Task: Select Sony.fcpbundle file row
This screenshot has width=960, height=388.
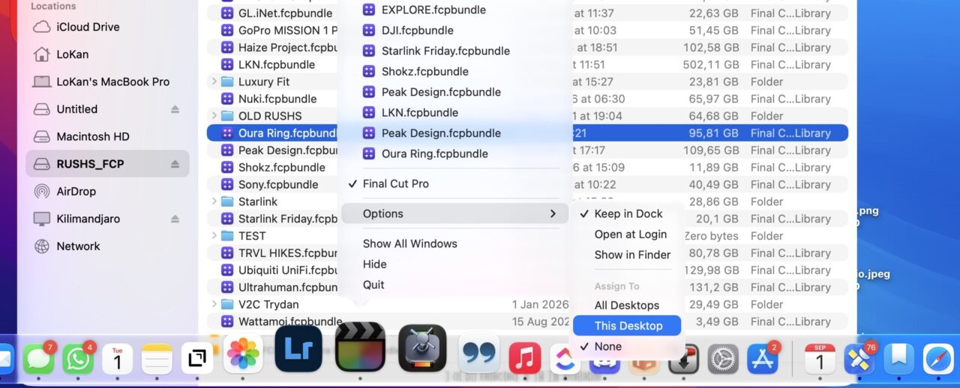Action: [527, 184]
